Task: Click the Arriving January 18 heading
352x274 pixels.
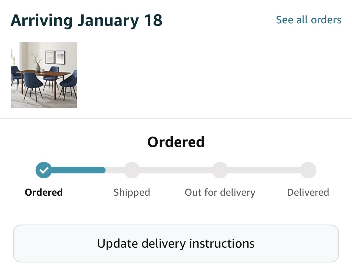Action: [86, 20]
